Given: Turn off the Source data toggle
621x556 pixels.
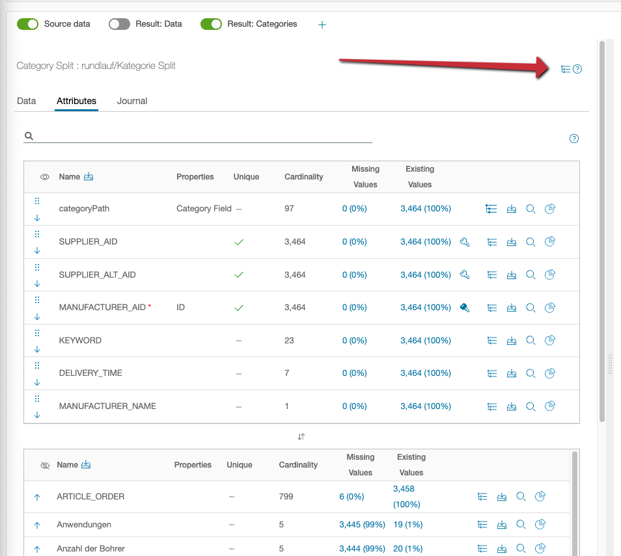Looking at the screenshot, I should point(27,24).
